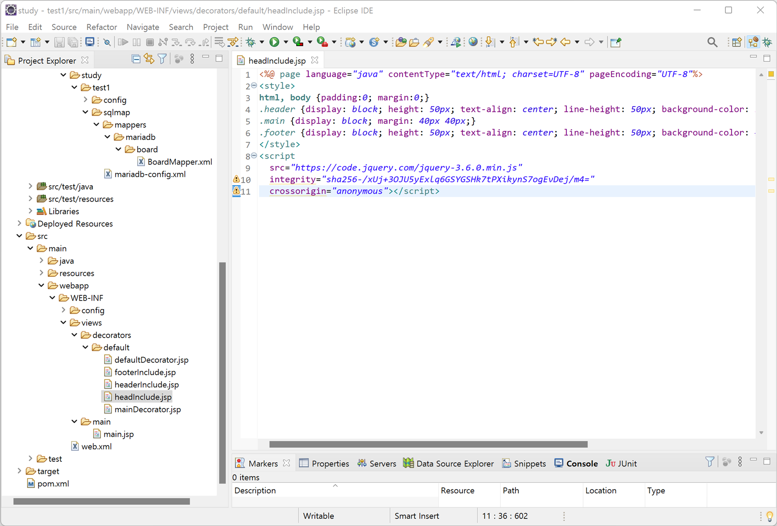
Task: Select pom.xml in Project Explorer
Action: (53, 483)
